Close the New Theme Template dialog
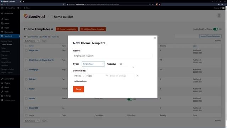 (x=155, y=38)
